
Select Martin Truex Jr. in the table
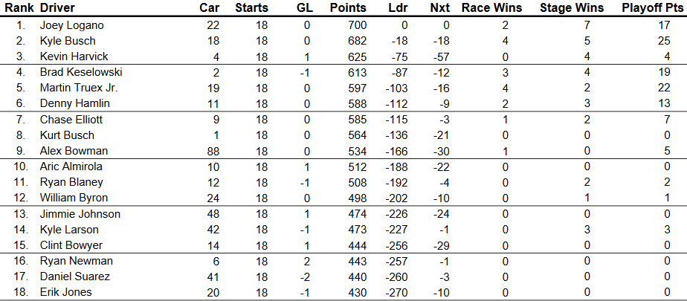79,88
